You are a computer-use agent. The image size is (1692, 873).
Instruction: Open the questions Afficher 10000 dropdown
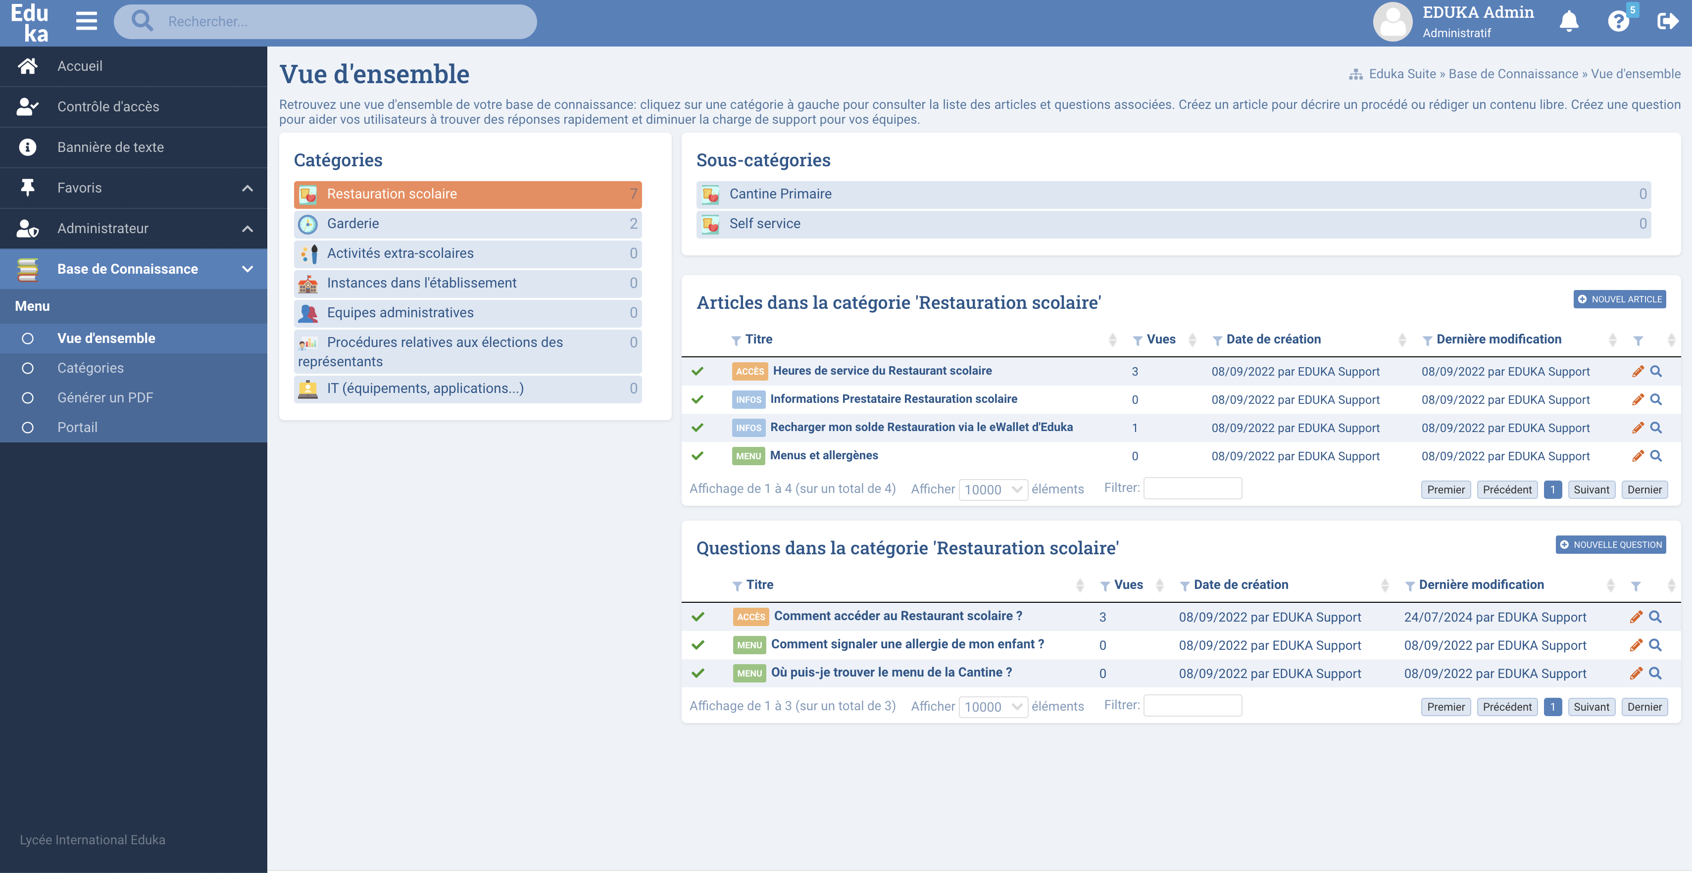point(993,707)
